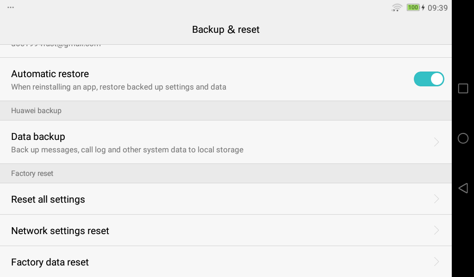The height and width of the screenshot is (277, 474).
Task: Tap the Automatic restore label
Action: tap(50, 74)
